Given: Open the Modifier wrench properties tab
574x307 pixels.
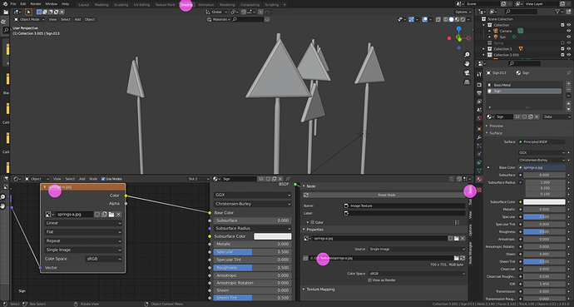Looking at the screenshot, I should (479, 137).
